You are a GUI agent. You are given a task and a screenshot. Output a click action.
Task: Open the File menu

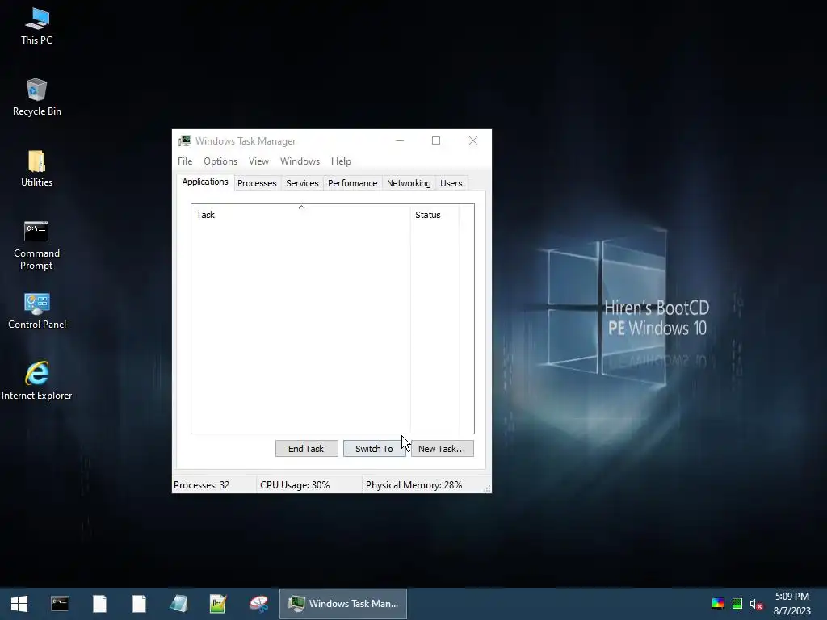pos(185,161)
